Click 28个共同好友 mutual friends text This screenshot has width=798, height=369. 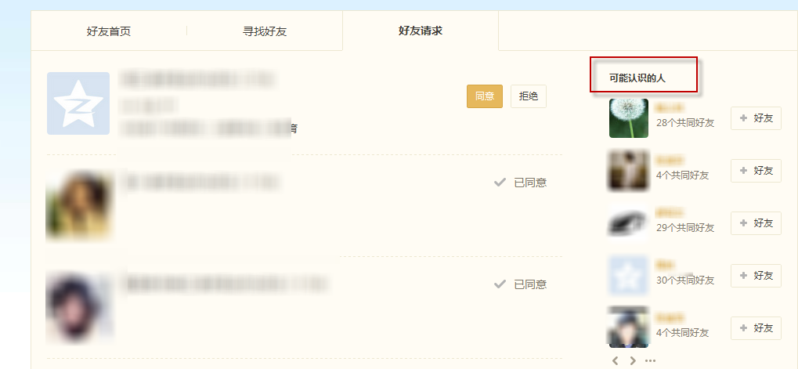pos(685,123)
